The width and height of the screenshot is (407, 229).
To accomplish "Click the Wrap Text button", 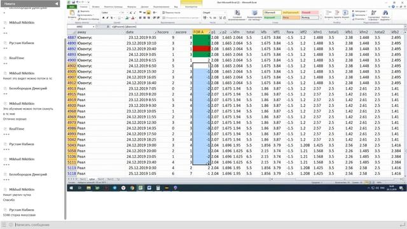I will point(171,13).
